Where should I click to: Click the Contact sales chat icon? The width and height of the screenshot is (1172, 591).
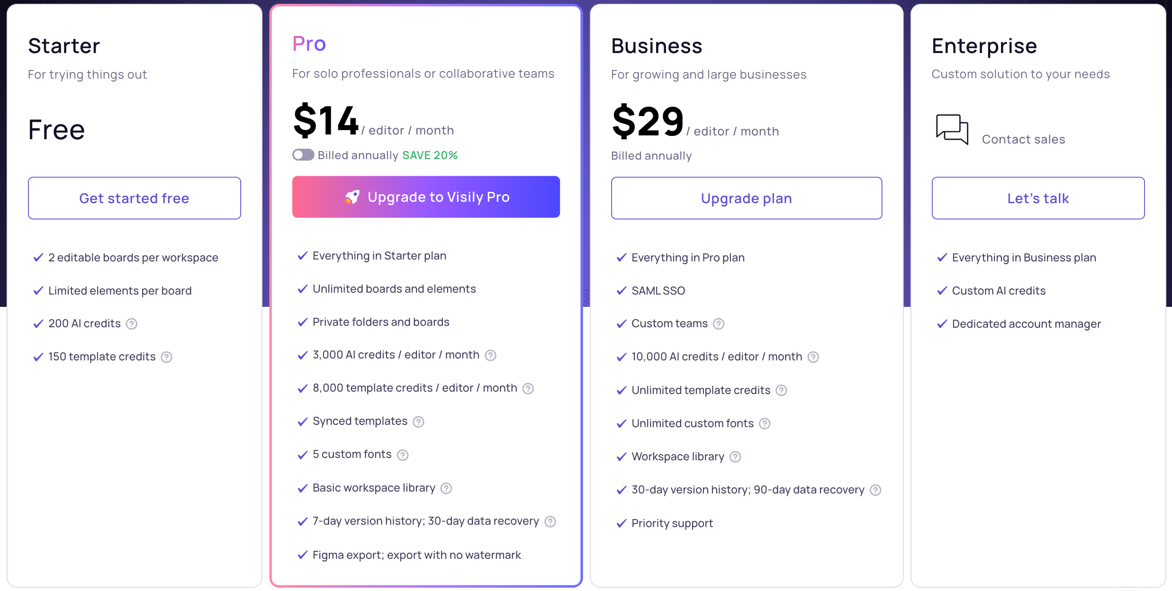click(952, 129)
